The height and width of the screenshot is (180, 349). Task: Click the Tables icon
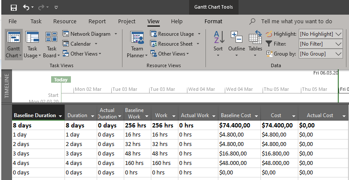(255, 38)
